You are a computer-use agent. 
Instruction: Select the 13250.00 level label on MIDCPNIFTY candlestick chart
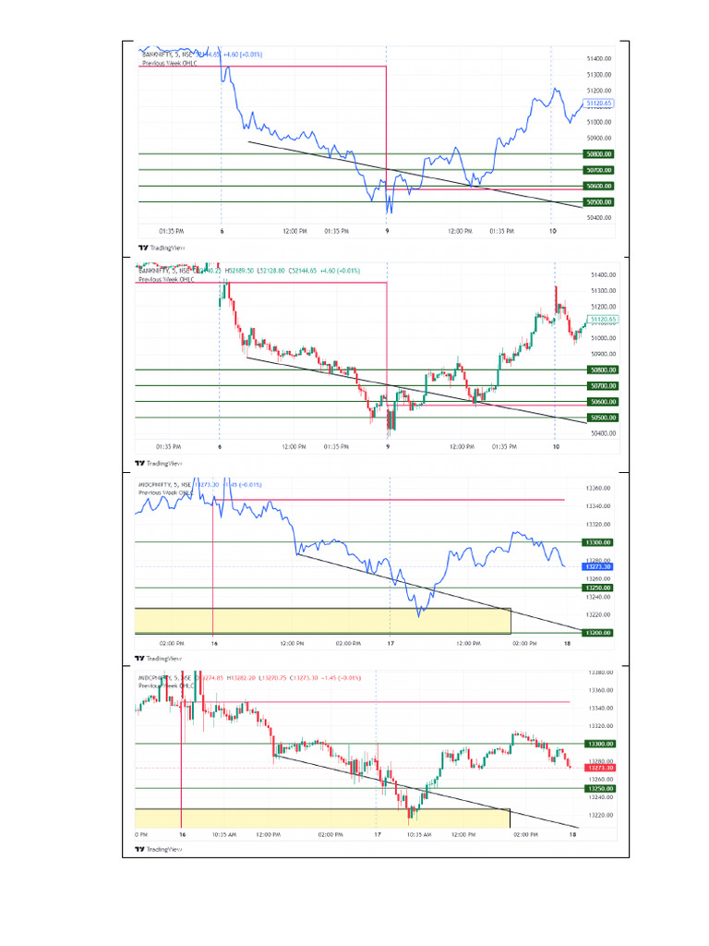pyautogui.click(x=601, y=789)
